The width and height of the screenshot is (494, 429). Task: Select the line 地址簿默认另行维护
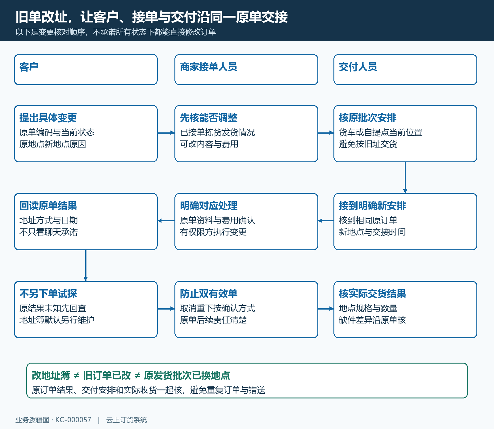tap(57, 320)
